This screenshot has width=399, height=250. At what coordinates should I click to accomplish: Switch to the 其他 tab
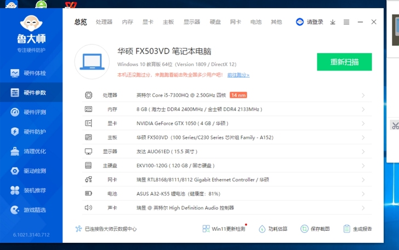276,22
